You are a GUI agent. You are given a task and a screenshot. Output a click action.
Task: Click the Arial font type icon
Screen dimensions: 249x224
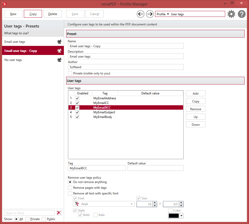pyautogui.click(x=77, y=204)
